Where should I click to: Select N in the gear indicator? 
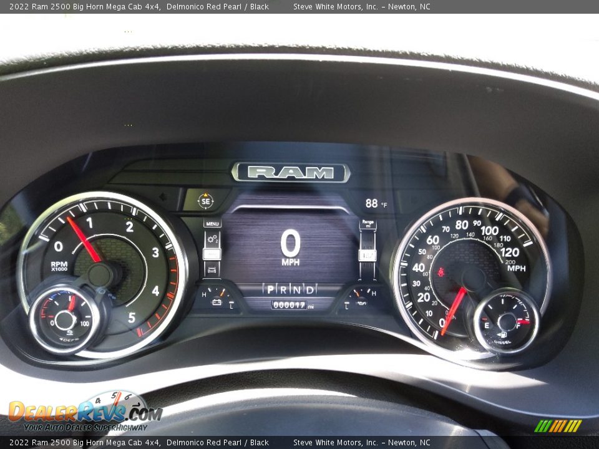point(297,289)
